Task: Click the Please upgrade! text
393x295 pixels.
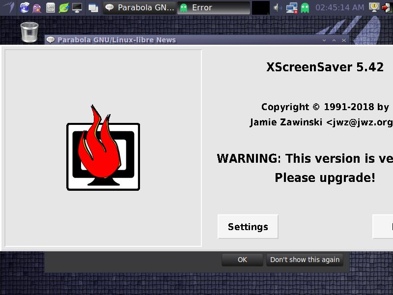Action: (x=325, y=177)
